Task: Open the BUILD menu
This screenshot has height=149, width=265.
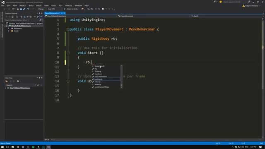Action: (x=31, y=5)
